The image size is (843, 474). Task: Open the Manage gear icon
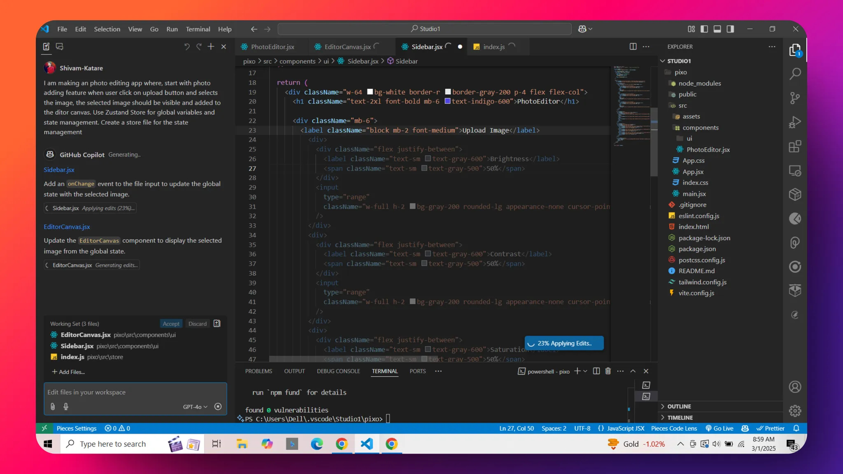click(795, 411)
